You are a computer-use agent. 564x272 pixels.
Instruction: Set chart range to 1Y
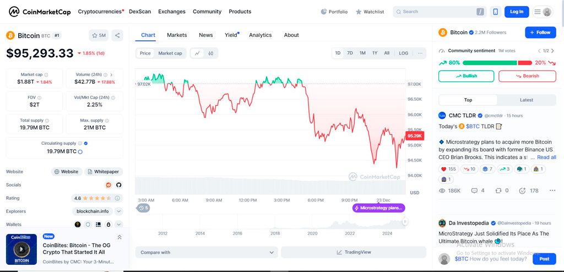(x=375, y=53)
